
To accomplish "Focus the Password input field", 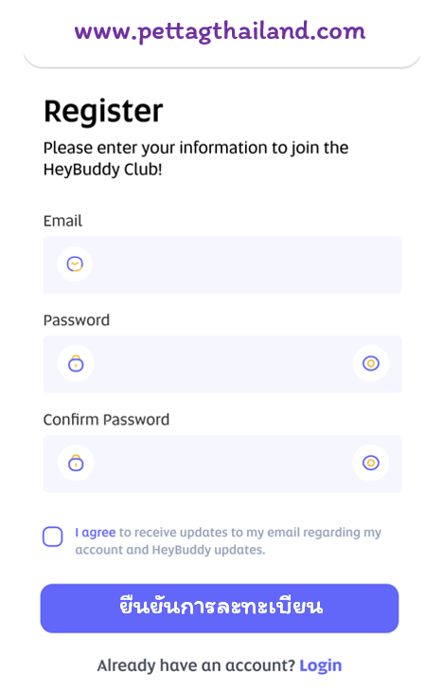I will (x=222, y=364).
